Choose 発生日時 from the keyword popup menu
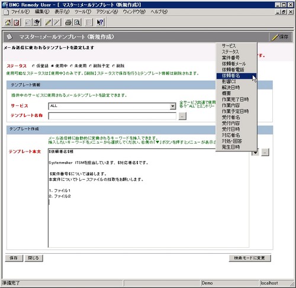This screenshot has width=296, height=288. [x=236, y=147]
